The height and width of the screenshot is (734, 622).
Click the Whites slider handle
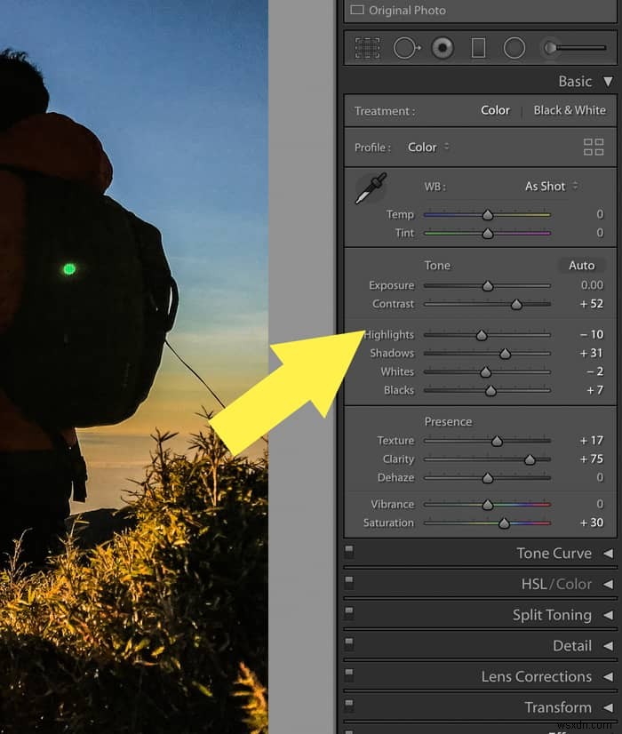coord(486,372)
